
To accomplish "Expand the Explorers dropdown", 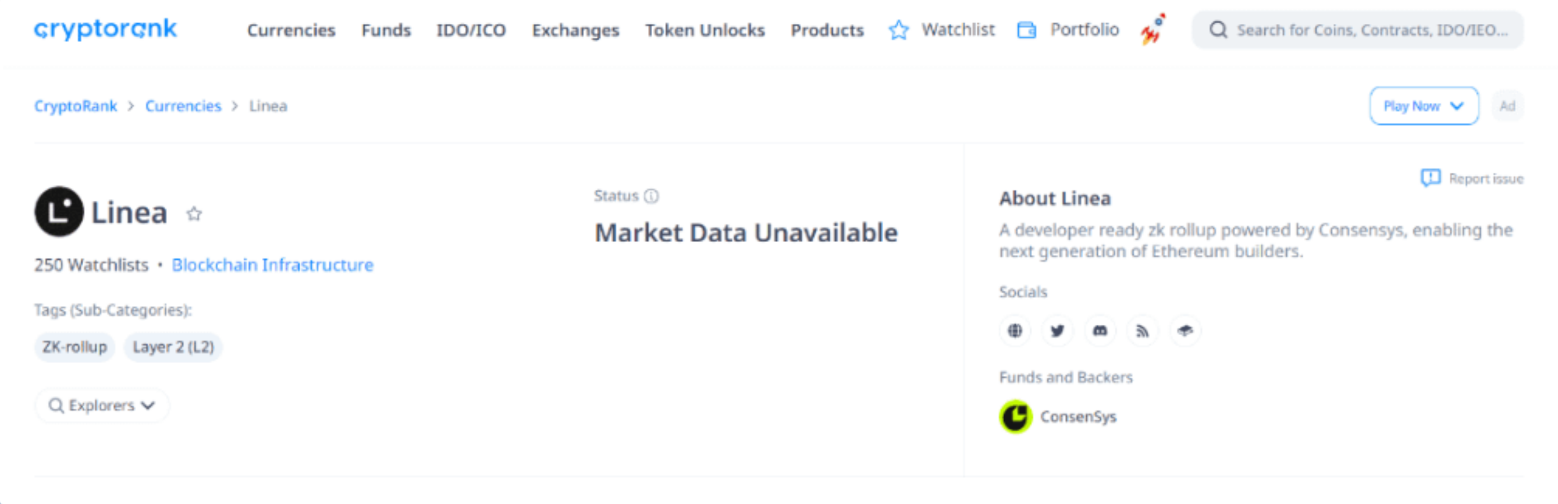I will coord(102,406).
